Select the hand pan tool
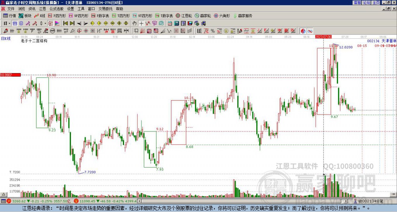This screenshot has width=397, height=212. click(x=135, y=24)
